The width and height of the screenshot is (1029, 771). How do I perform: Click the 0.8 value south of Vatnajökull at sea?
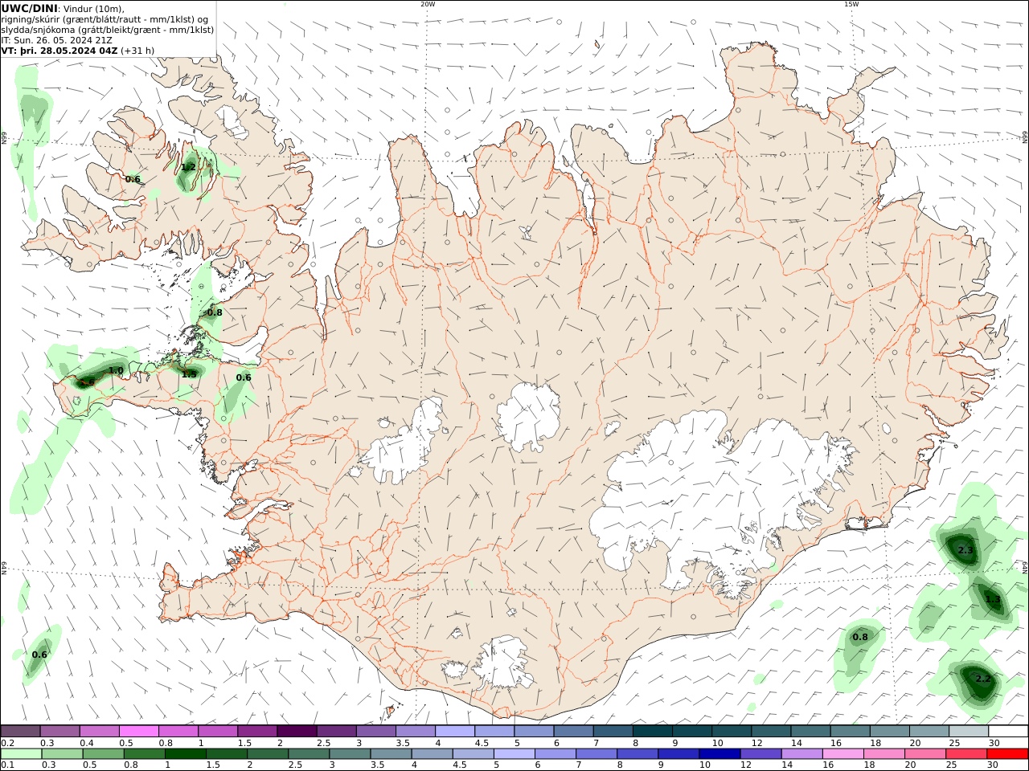tap(860, 637)
